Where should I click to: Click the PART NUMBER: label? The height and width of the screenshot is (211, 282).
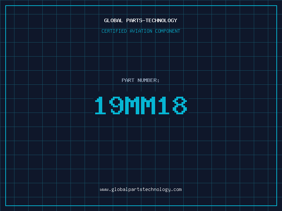click(141, 80)
